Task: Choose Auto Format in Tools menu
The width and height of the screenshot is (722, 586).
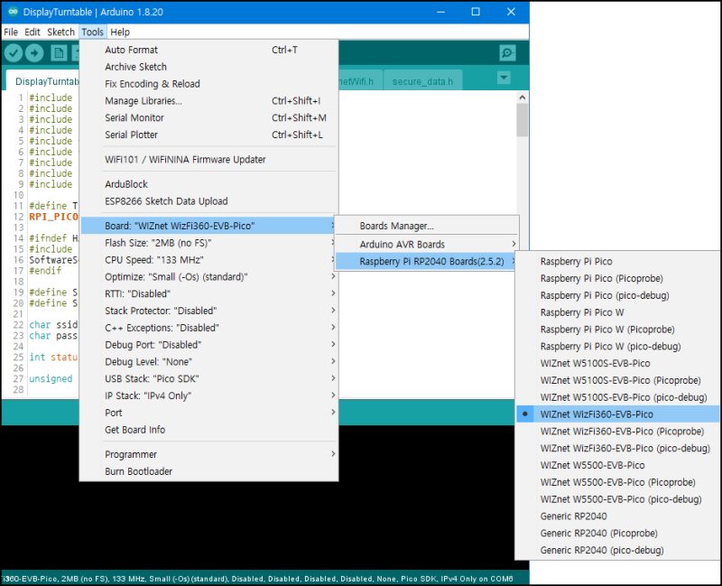Action: click(x=209, y=50)
